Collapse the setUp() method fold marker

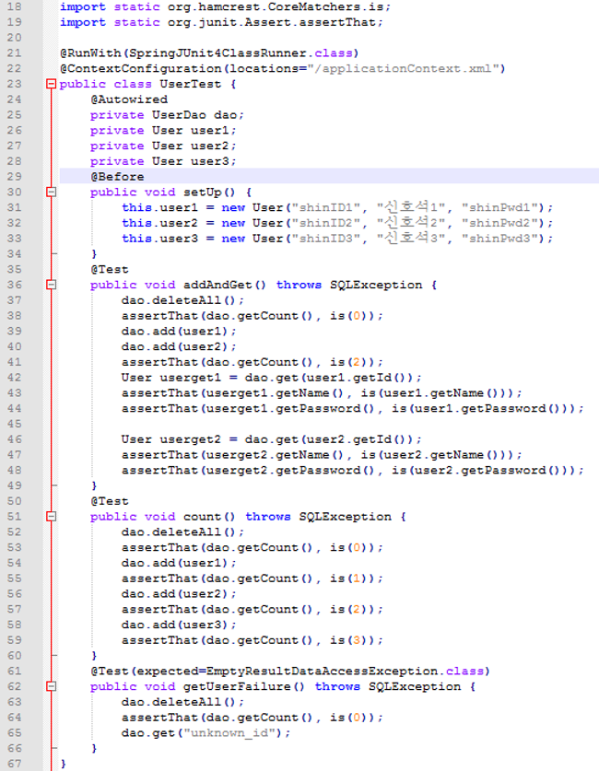(x=51, y=193)
